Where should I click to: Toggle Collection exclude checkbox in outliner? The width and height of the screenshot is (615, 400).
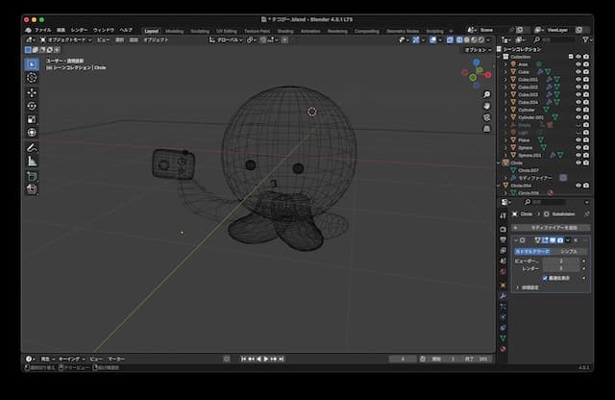[x=571, y=57]
